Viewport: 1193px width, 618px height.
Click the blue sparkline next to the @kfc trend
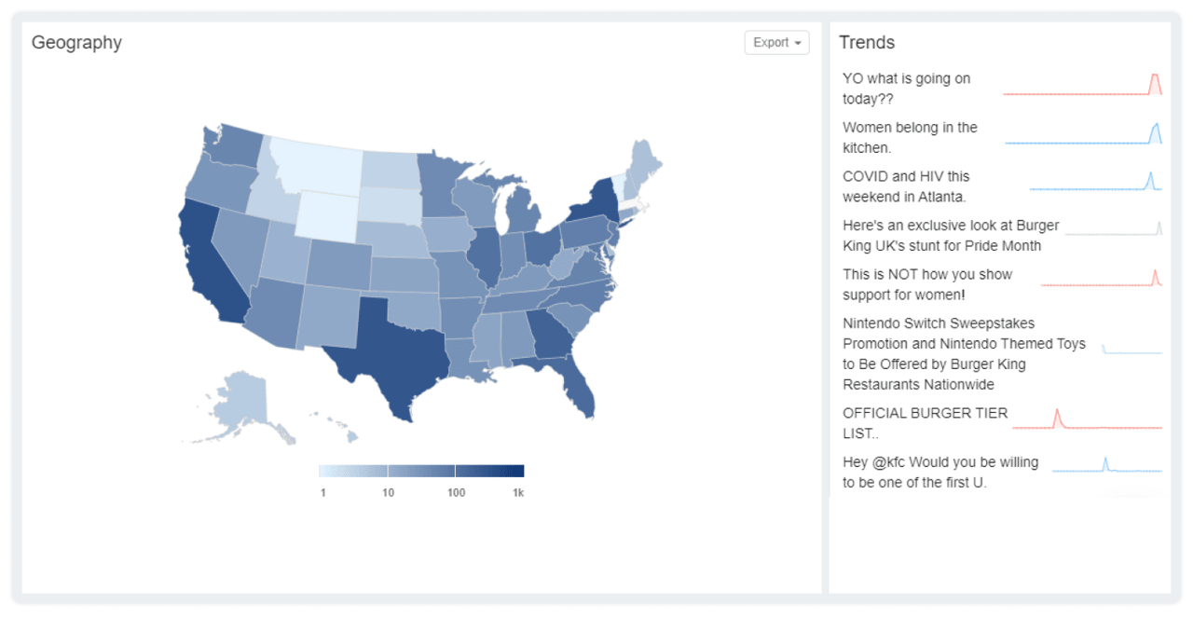click(1105, 466)
